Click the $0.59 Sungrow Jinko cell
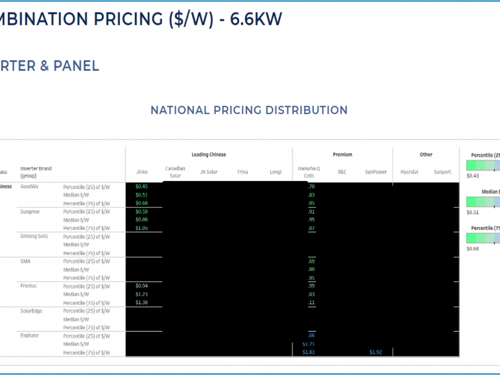The image size is (500, 375). [142, 212]
